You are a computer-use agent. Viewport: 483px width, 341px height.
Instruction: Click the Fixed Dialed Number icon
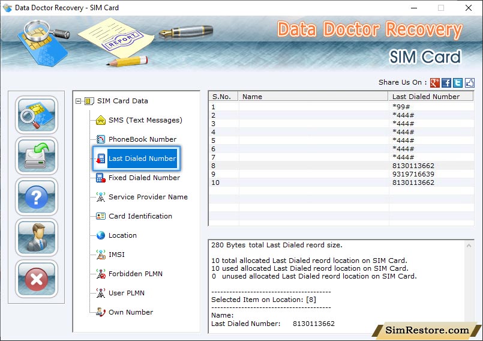(x=101, y=178)
